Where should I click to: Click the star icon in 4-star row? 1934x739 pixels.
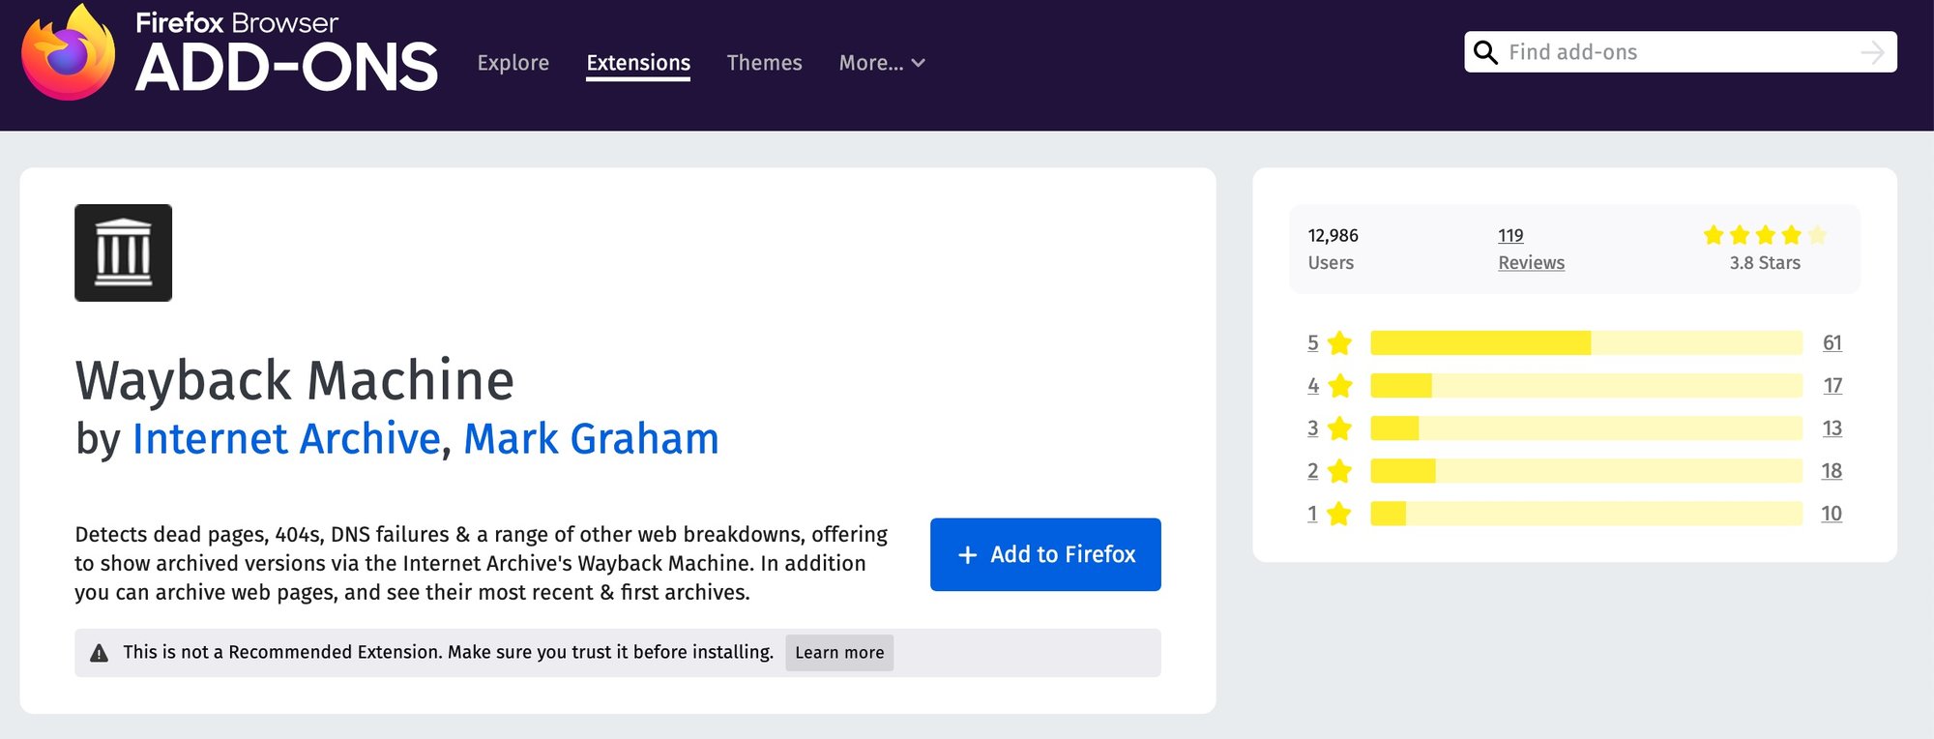pyautogui.click(x=1339, y=386)
